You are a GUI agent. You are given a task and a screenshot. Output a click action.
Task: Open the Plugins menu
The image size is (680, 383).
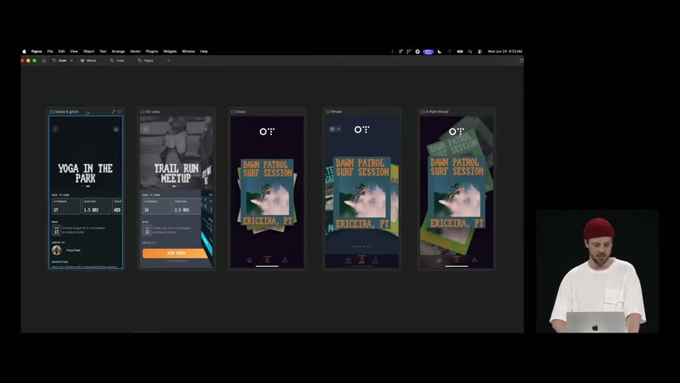(152, 51)
